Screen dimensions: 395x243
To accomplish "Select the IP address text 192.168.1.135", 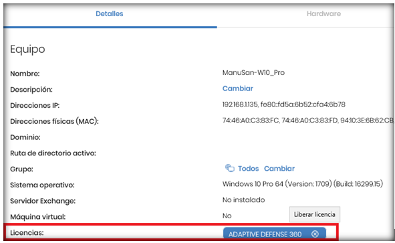I will pos(240,104).
